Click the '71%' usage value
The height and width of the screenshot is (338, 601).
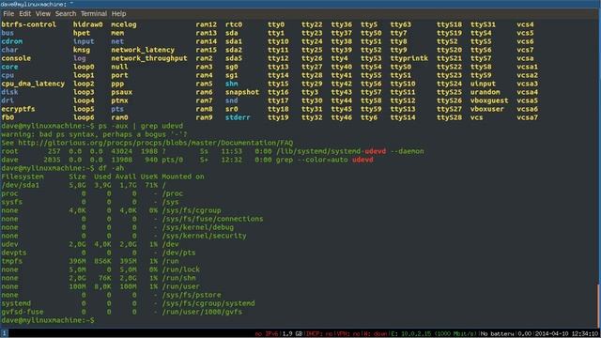(x=151, y=185)
